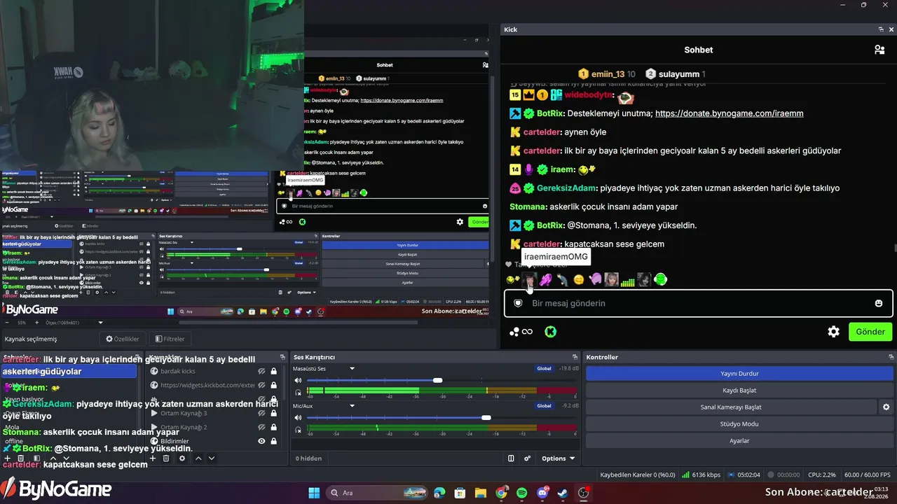Viewport: 897px width, 504px height.
Task: Move selected source down
Action: coord(211,458)
